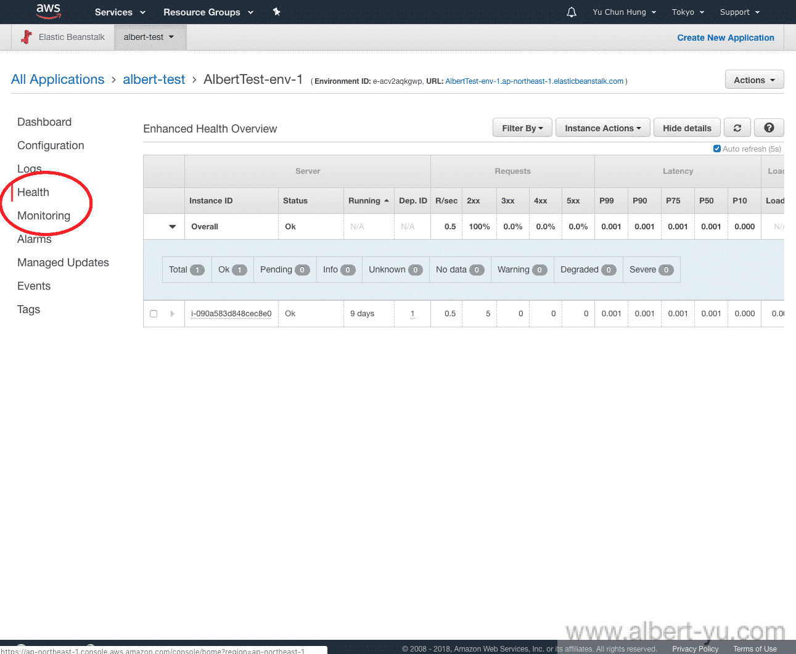Open the Yu Chun Hung account menu
The width and height of the screenshot is (796, 654).
(x=625, y=12)
